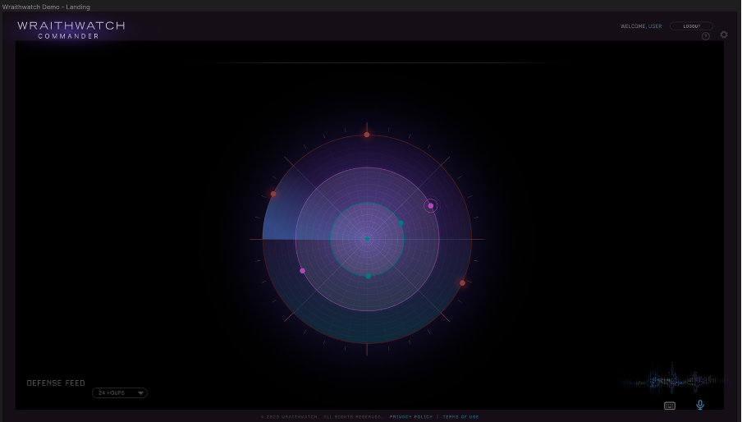Open the help question mark icon
The height and width of the screenshot is (422, 742).
(706, 36)
